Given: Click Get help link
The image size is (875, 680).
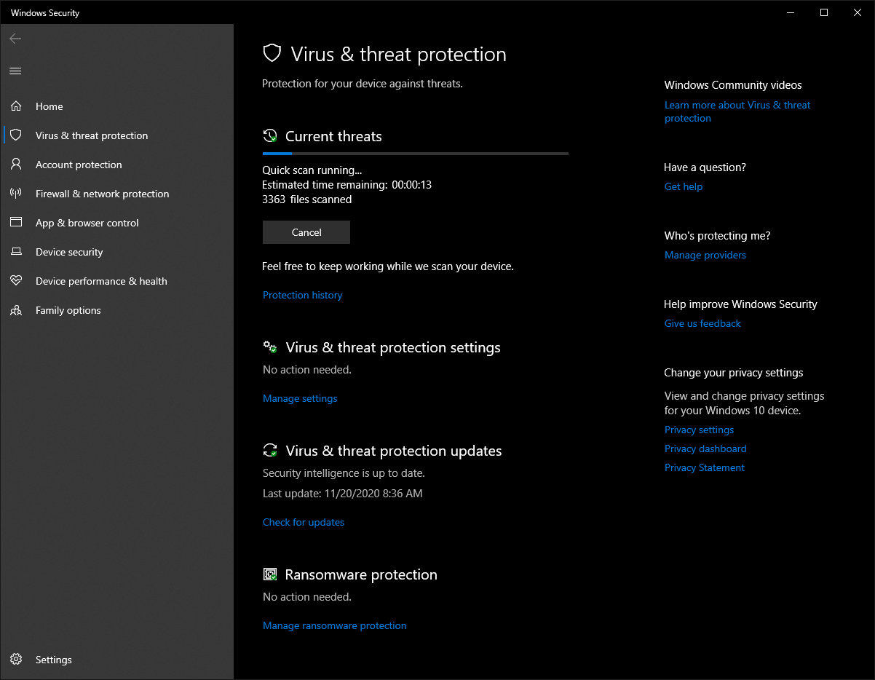Looking at the screenshot, I should click(x=684, y=186).
